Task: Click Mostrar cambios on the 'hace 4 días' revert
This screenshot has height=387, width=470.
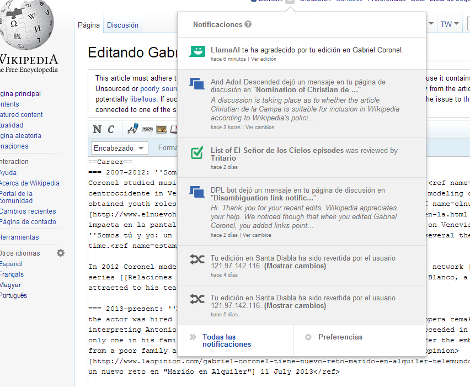Action: [295, 266]
